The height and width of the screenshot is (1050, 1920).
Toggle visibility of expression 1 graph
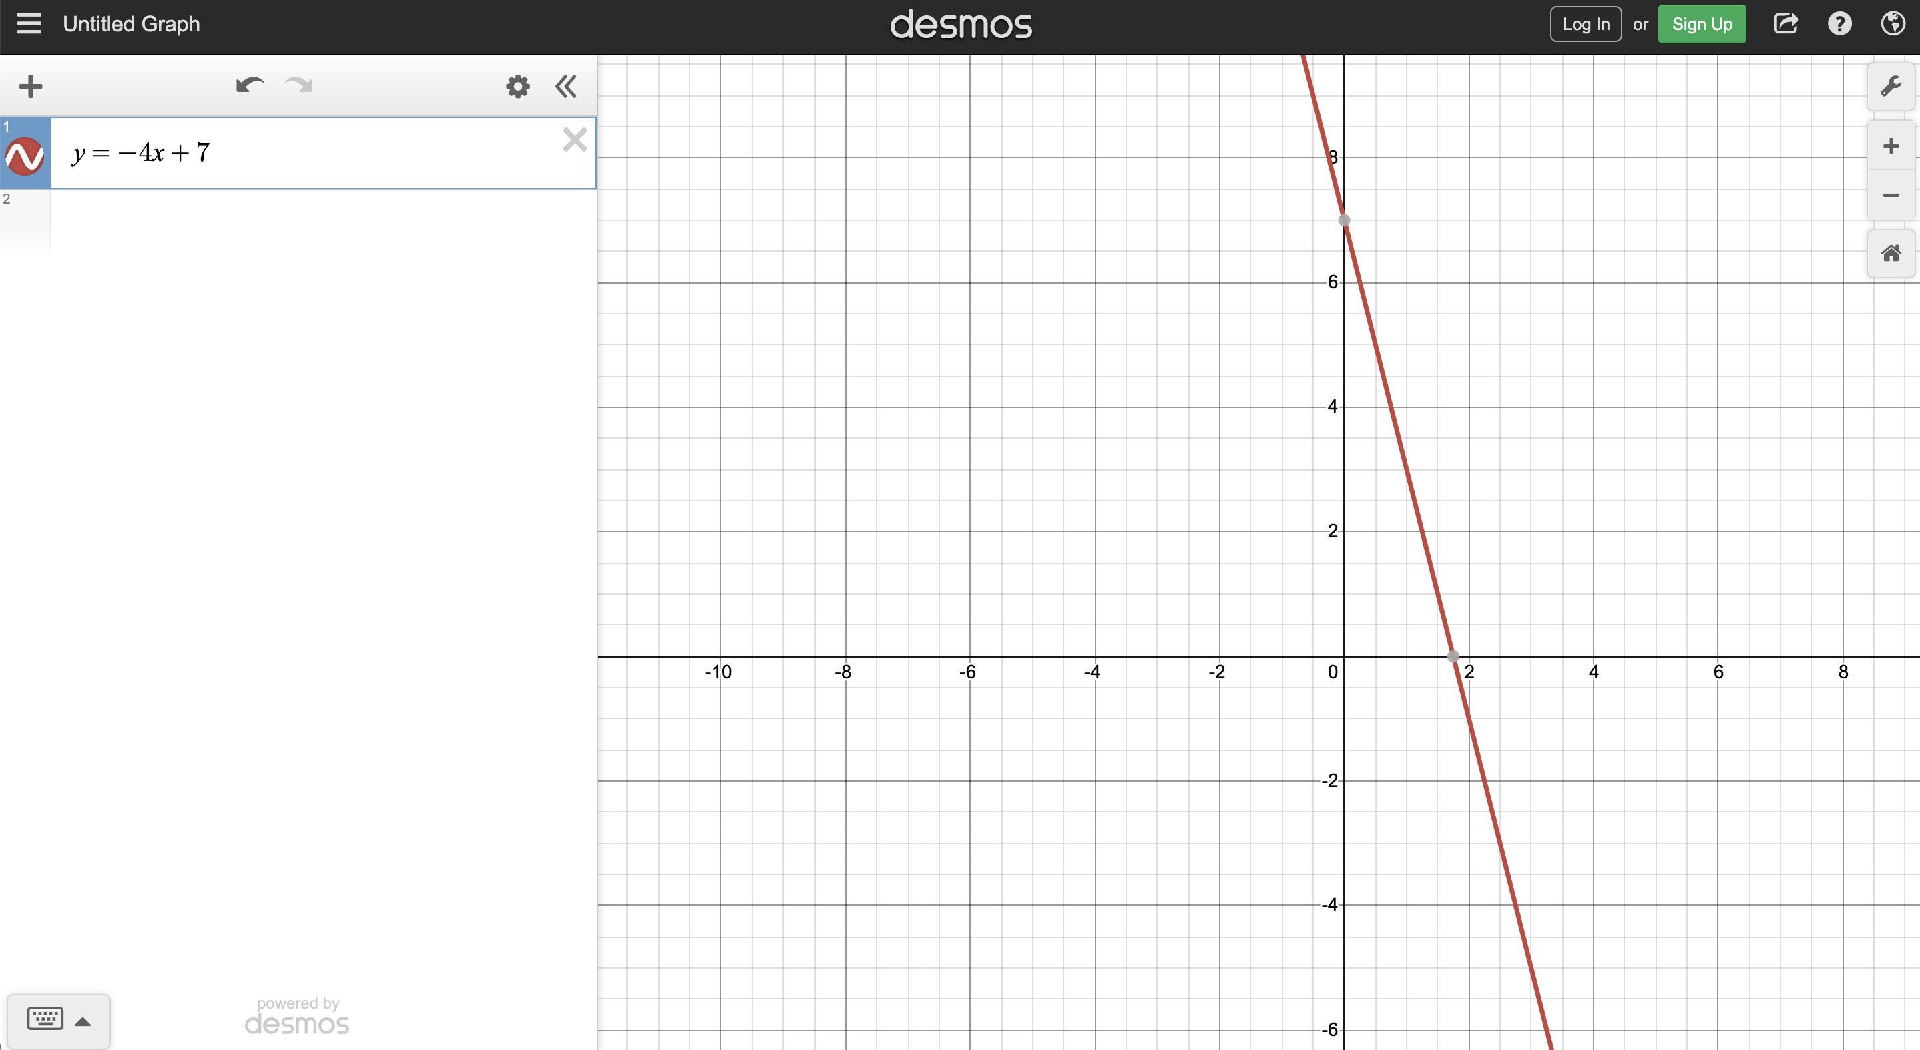pos(25,156)
